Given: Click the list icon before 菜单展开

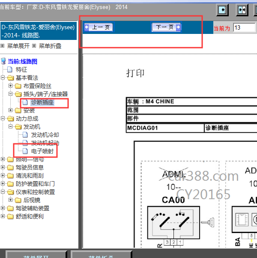Looking at the screenshot, I should point(2,46).
